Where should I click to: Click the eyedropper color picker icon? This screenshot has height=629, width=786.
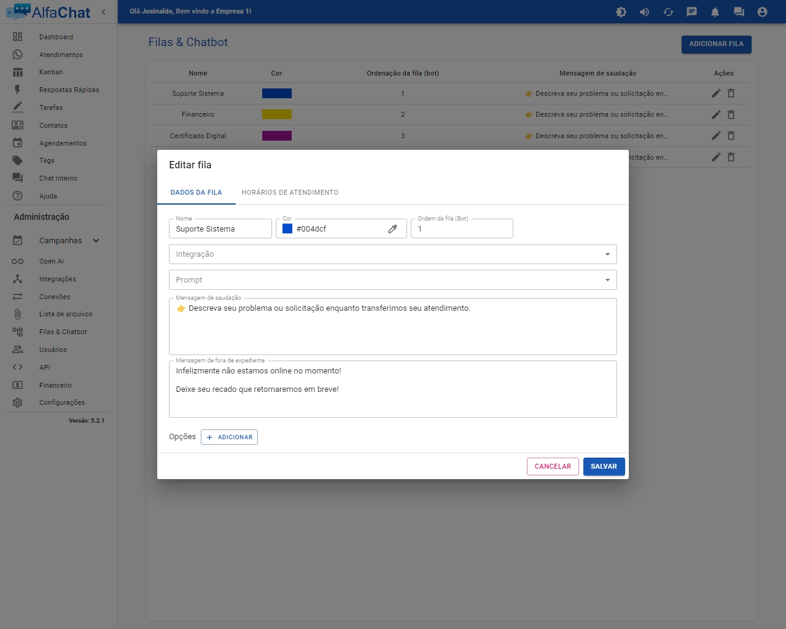[392, 229]
